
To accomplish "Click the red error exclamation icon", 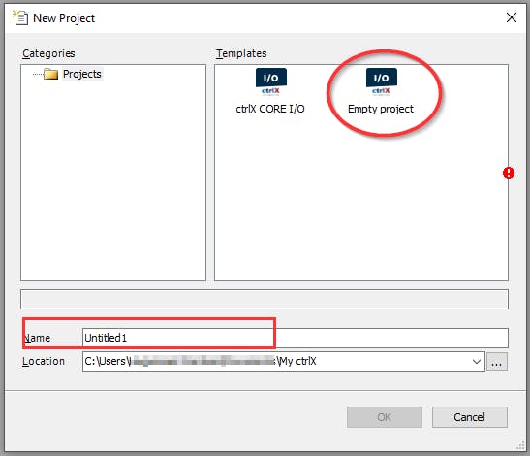I will [x=509, y=173].
